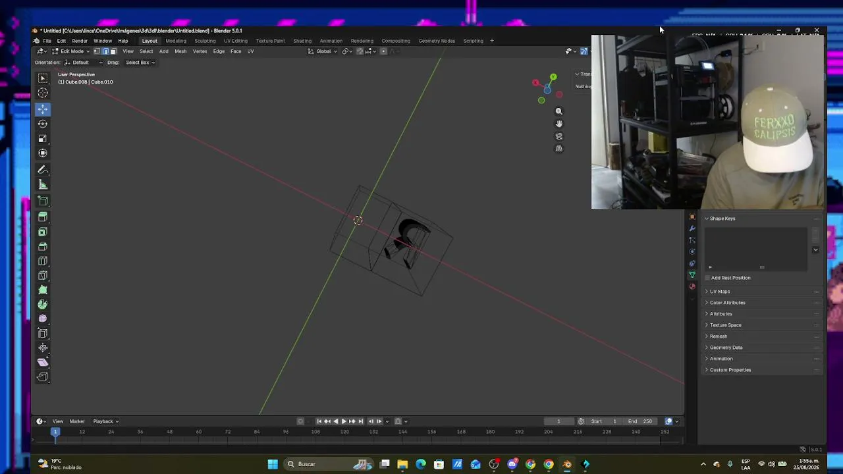Jump to the timeline start frame
Image resolution: width=843 pixels, height=474 pixels.
319,421
